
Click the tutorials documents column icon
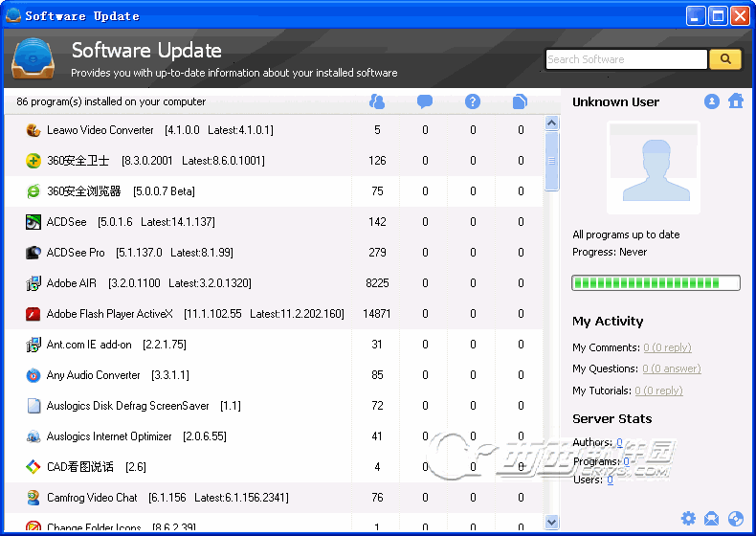520,101
